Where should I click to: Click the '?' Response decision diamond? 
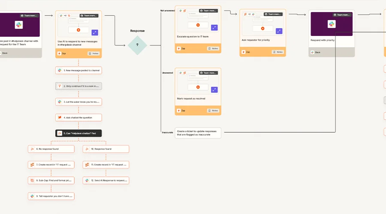click(x=137, y=45)
